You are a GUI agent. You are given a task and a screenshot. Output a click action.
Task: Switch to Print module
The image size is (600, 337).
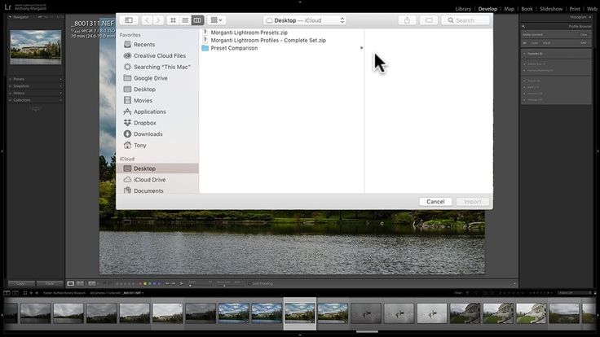[x=575, y=9]
